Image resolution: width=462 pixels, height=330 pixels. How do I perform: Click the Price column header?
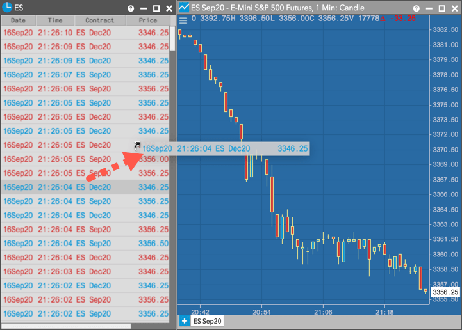coord(148,20)
